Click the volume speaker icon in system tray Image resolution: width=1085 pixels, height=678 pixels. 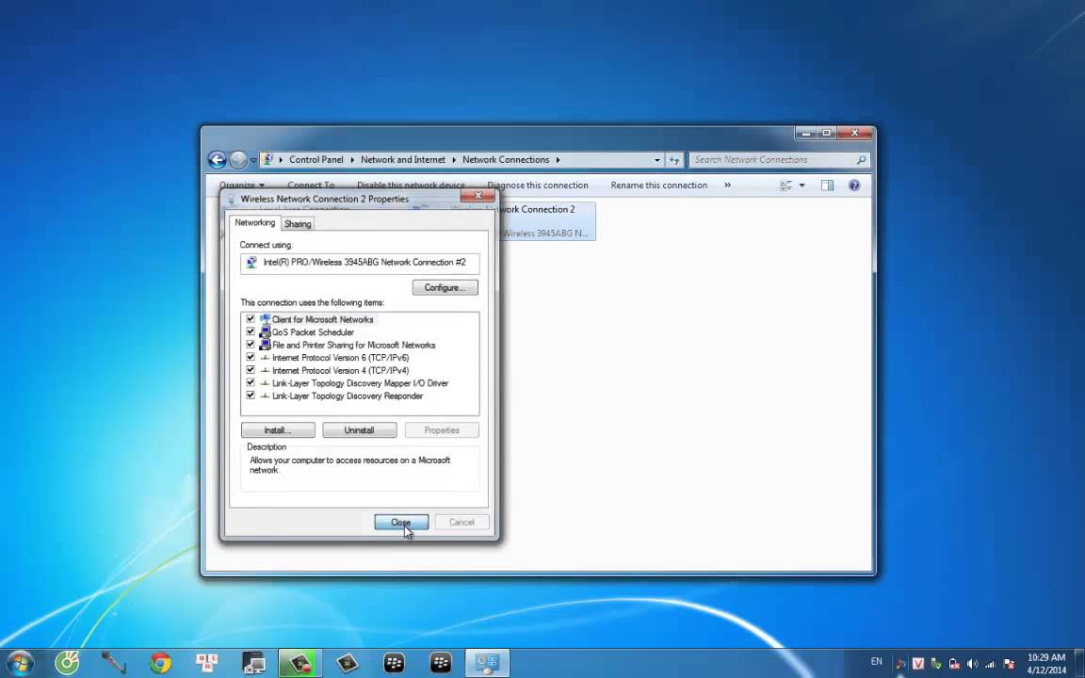(x=972, y=664)
